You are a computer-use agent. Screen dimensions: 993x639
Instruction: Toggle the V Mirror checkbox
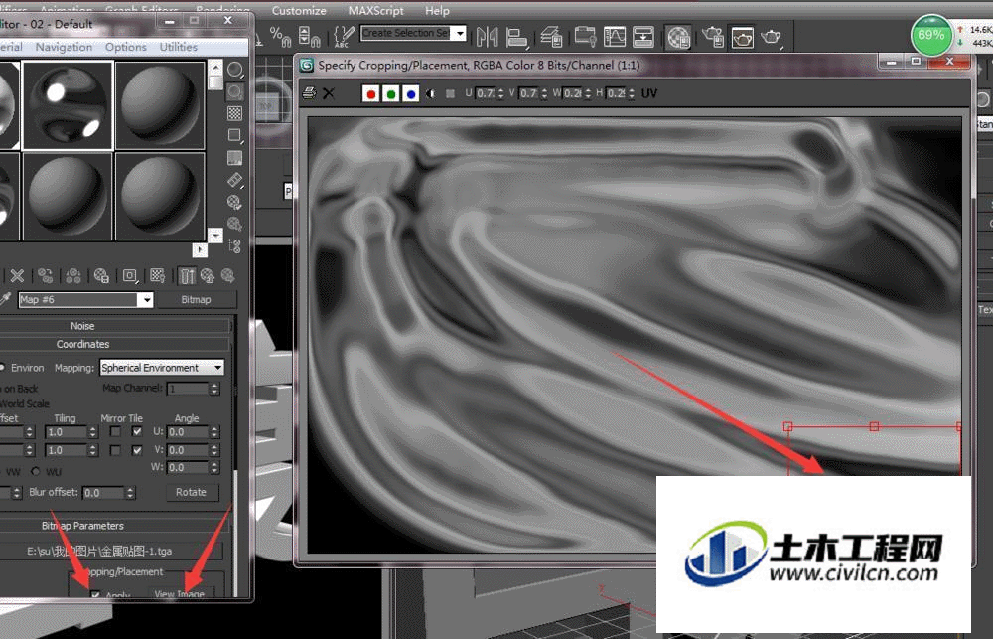point(115,450)
